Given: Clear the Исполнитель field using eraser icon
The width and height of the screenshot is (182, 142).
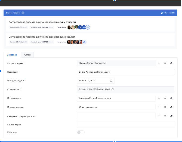Looking at the screenshot, I should (171, 98).
